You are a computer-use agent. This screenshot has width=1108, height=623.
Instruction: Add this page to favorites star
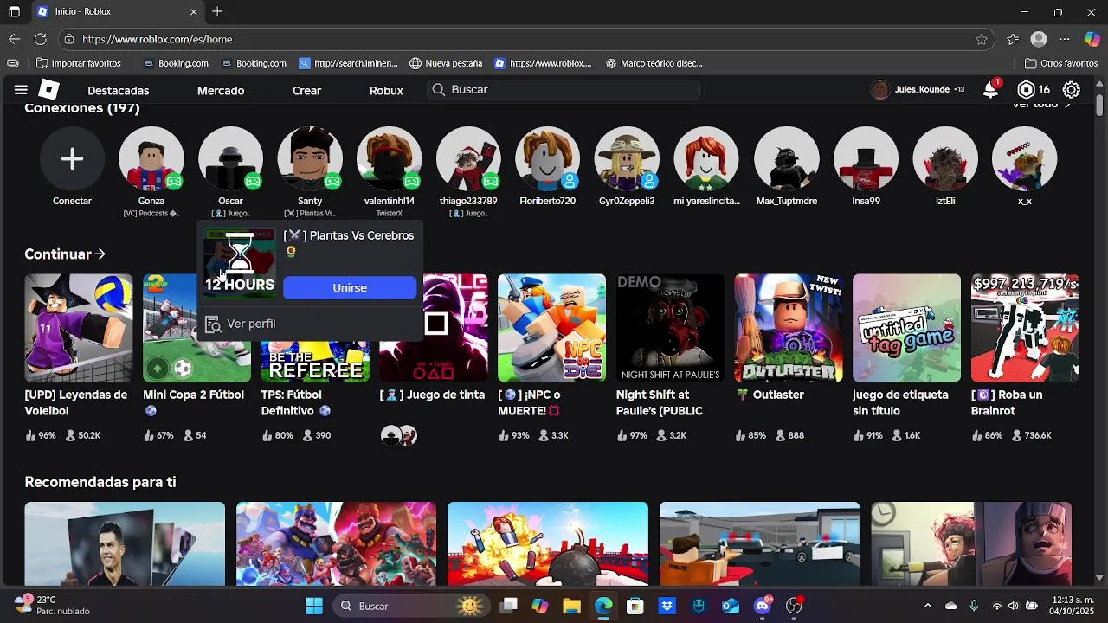[x=981, y=39]
